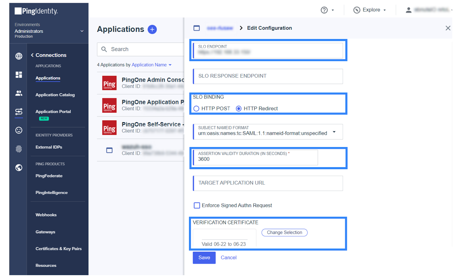Image resolution: width=459 pixels, height=279 pixels.
Task: Select HTTP POST for SLO binding
Action: coord(196,109)
